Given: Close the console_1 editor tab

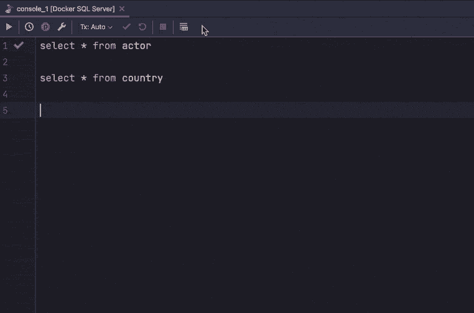Looking at the screenshot, I should pyautogui.click(x=122, y=9).
